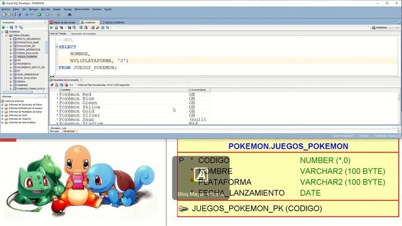Click the red pin icon in query results toolbar

(52, 85)
